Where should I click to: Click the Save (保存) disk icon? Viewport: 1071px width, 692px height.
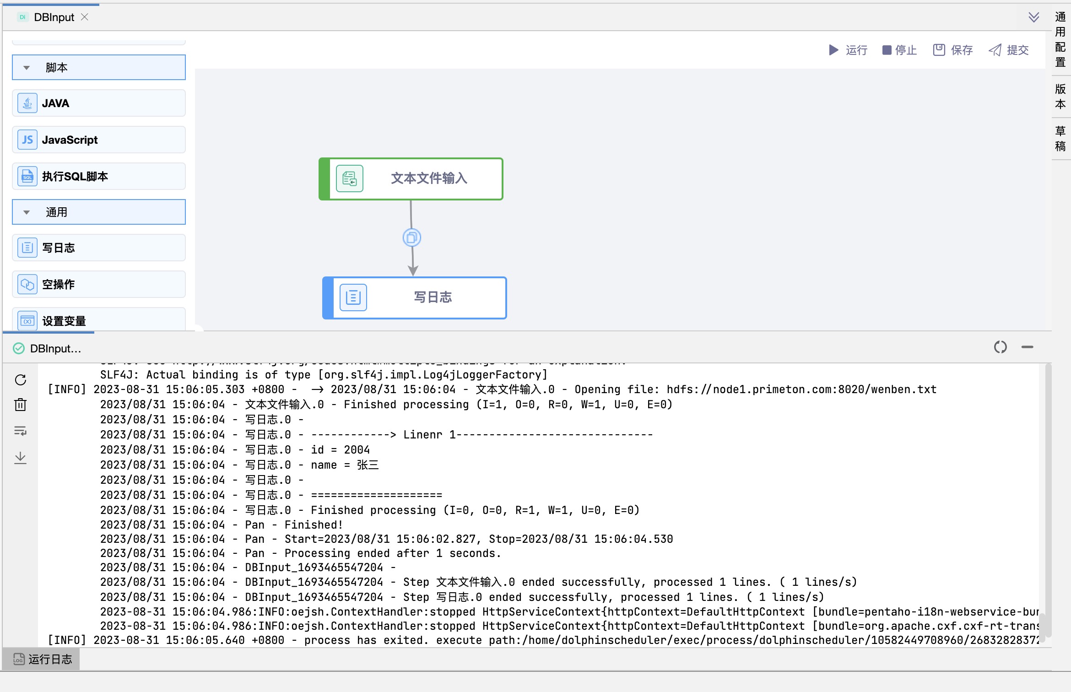pyautogui.click(x=939, y=50)
